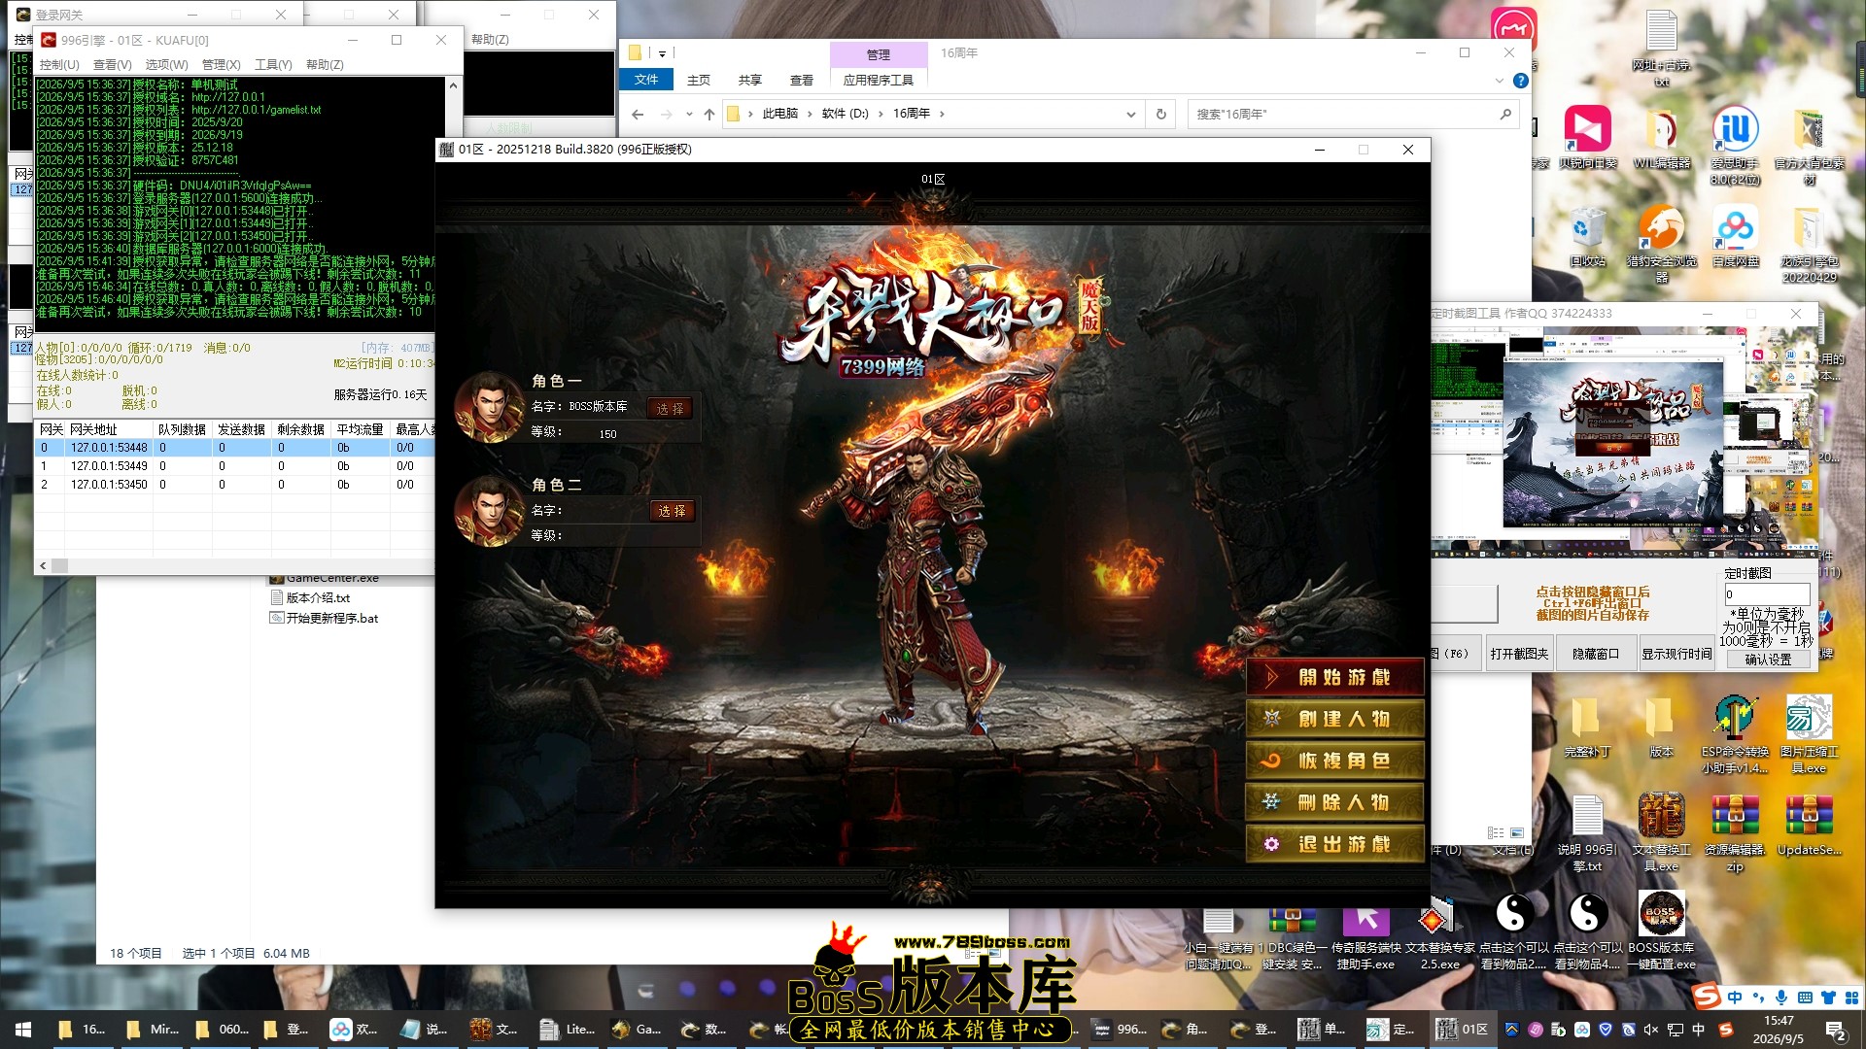Click the character two portrait
Screen dimensions: 1866x1049
490,510
